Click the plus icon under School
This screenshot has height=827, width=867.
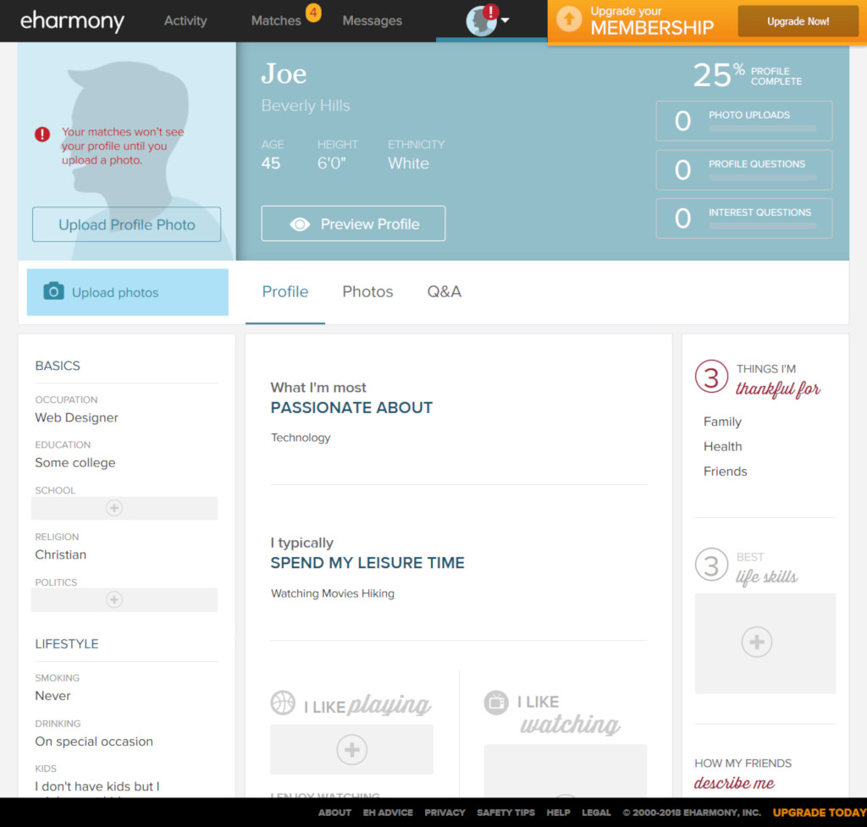click(x=114, y=508)
